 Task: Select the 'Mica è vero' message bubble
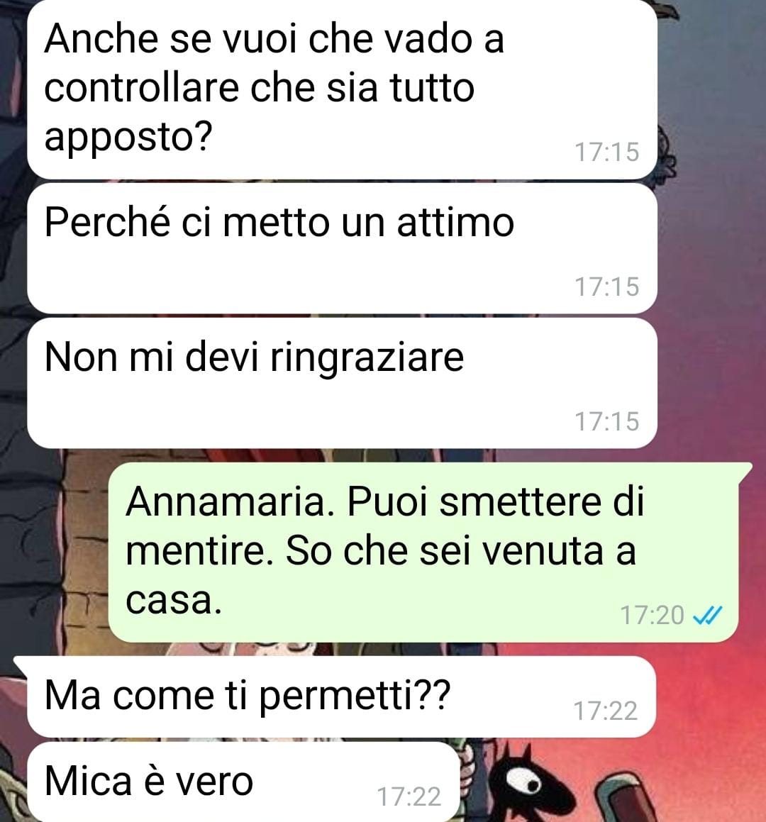(x=243, y=782)
